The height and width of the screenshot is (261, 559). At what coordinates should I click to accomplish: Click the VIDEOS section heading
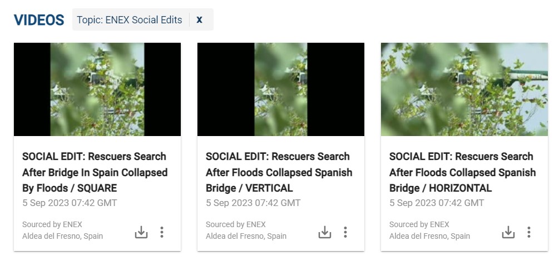pos(39,20)
